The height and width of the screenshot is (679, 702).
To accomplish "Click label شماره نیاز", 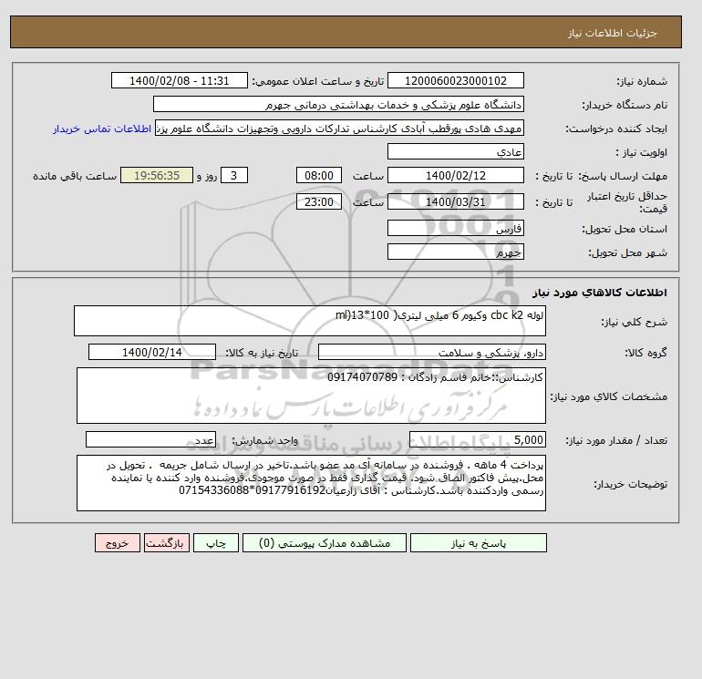I will point(642,81).
